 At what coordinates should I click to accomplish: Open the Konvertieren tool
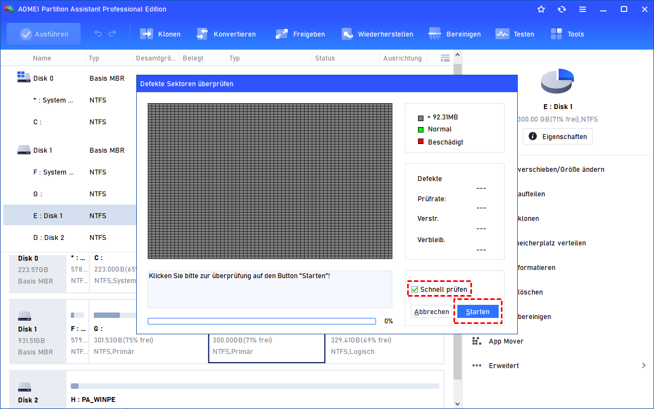coord(226,34)
